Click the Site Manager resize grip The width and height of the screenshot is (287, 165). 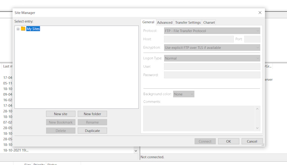click(263, 145)
